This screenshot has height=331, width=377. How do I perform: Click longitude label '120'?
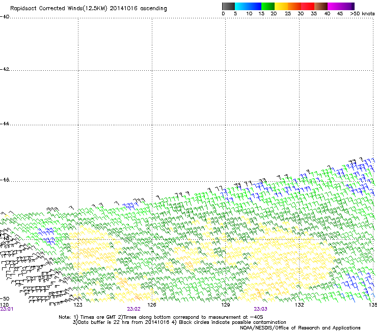(4, 305)
